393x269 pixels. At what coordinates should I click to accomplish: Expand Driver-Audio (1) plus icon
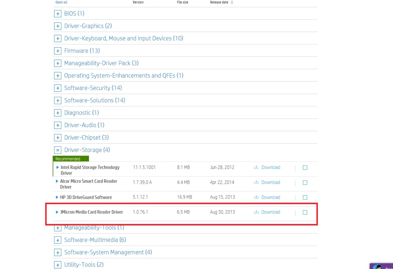point(58,125)
